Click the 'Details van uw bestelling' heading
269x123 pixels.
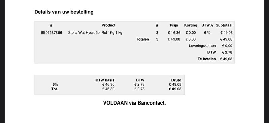(64, 12)
